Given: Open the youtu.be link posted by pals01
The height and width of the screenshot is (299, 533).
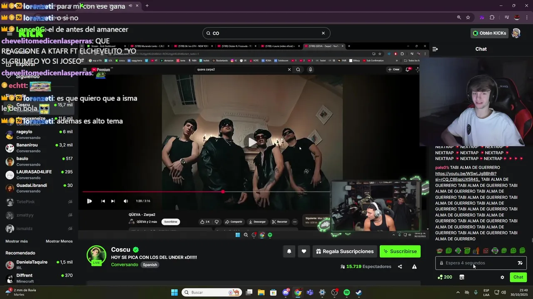Looking at the screenshot, I should 466,176.
